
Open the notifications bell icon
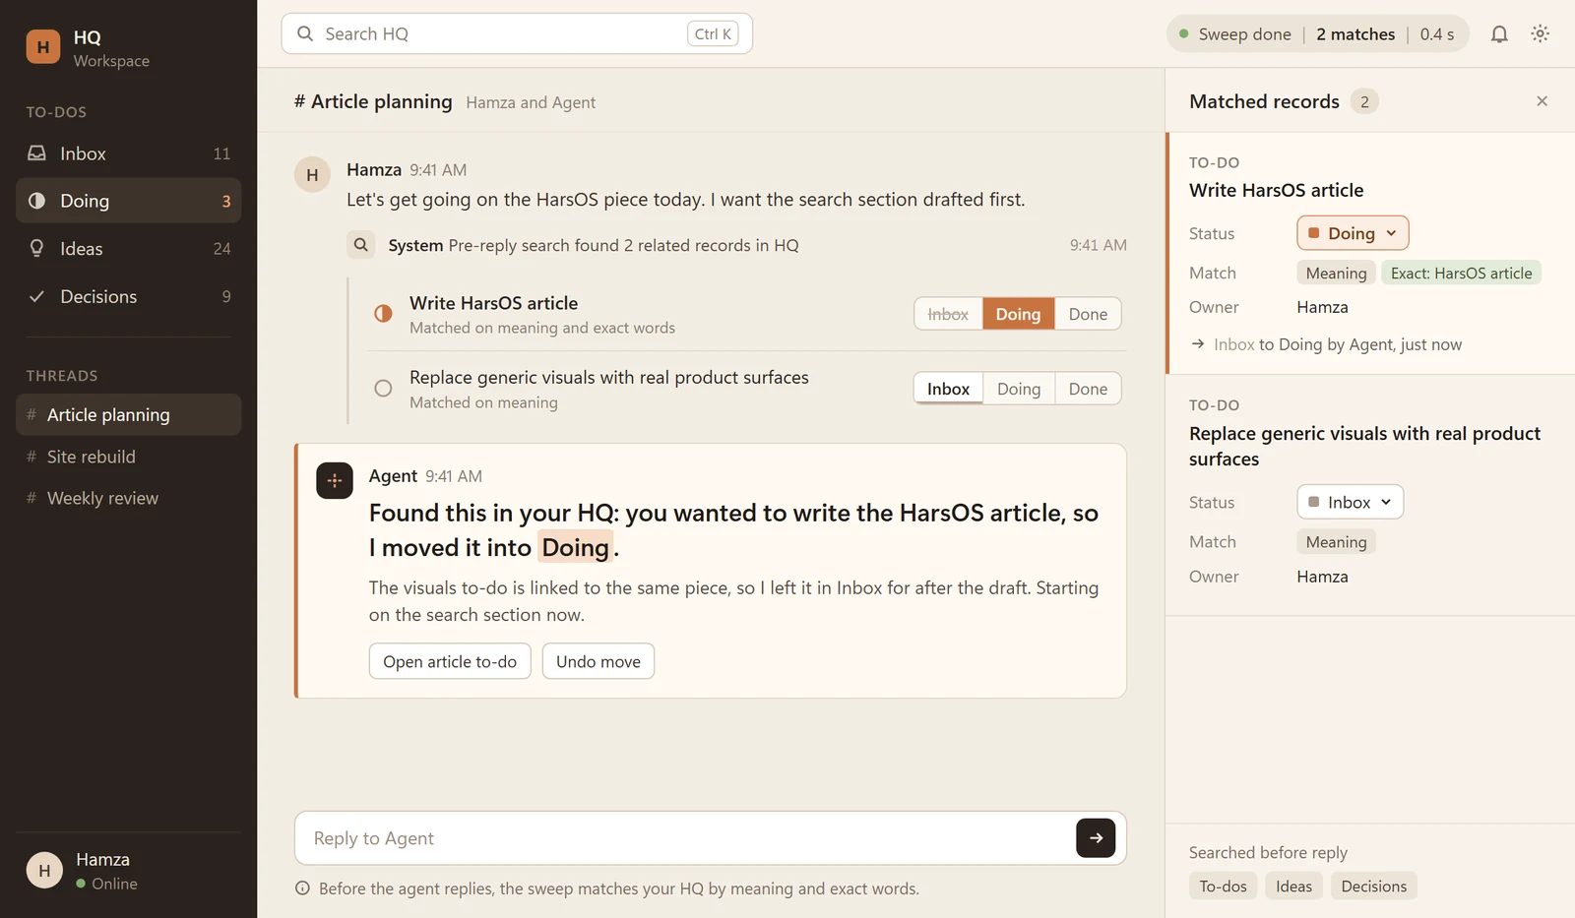(1498, 34)
